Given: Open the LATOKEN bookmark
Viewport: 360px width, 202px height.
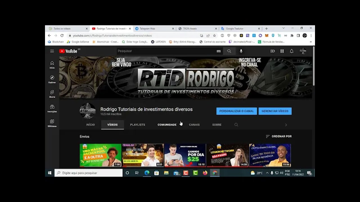Looking at the screenshot, I should (158, 42).
